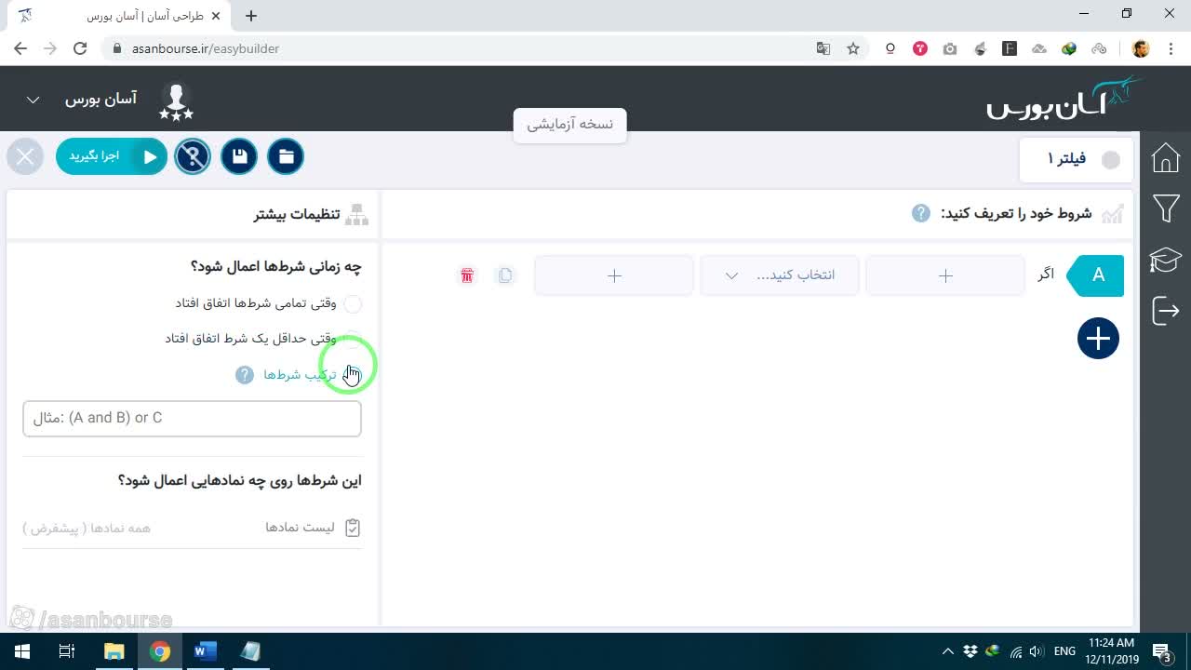
Task: Delete condition A with the red trash icon
Action: (x=467, y=275)
